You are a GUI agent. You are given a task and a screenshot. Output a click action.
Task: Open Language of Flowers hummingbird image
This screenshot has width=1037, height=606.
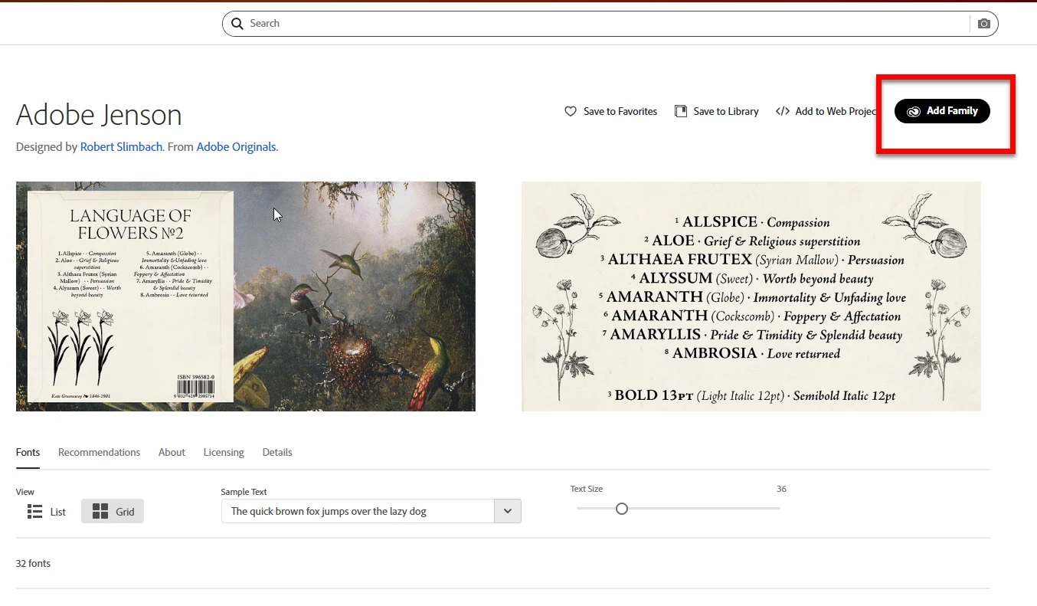click(x=246, y=296)
